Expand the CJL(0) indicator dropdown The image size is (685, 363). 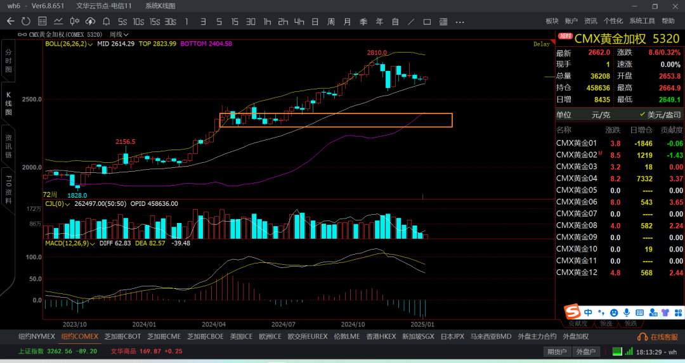(x=57, y=204)
